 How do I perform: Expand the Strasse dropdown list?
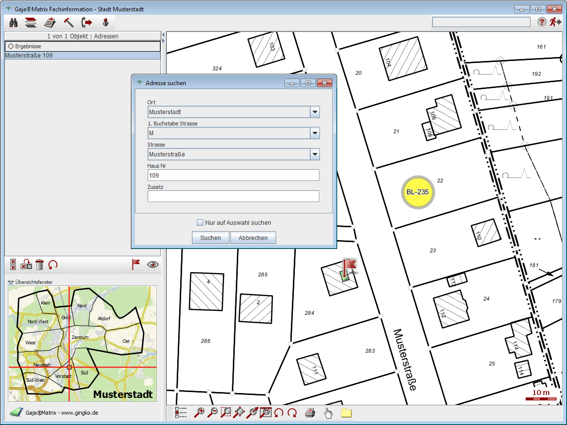point(315,154)
